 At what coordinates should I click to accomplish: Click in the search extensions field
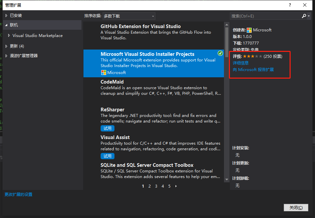(x=265, y=16)
